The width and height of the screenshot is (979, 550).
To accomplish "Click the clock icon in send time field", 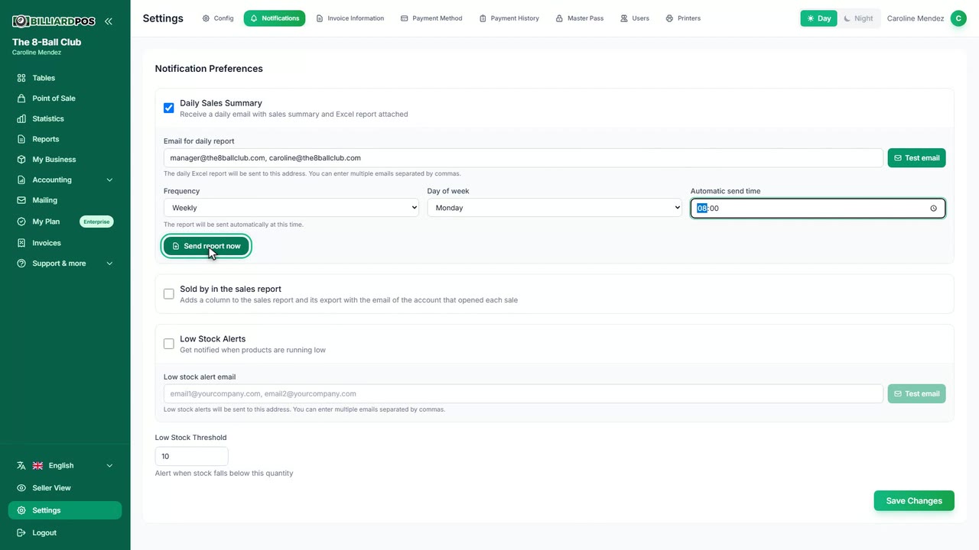I will (934, 209).
